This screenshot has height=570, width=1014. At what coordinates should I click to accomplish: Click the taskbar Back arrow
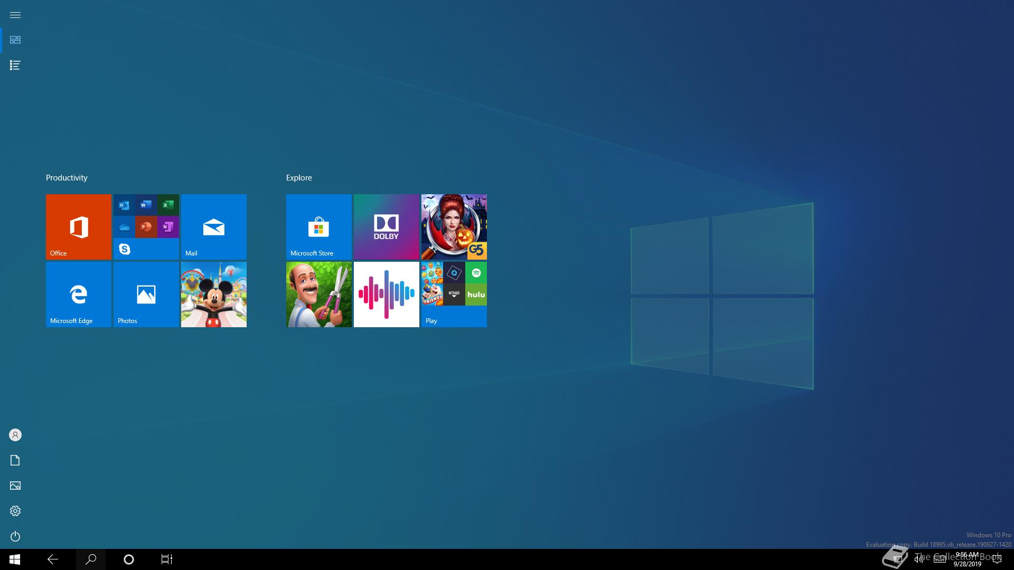click(53, 559)
